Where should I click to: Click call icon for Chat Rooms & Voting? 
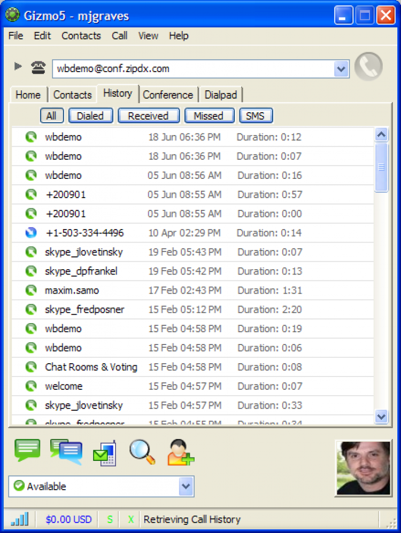[31, 367]
